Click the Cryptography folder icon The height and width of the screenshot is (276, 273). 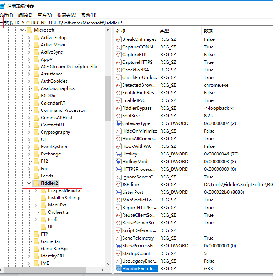36,132
